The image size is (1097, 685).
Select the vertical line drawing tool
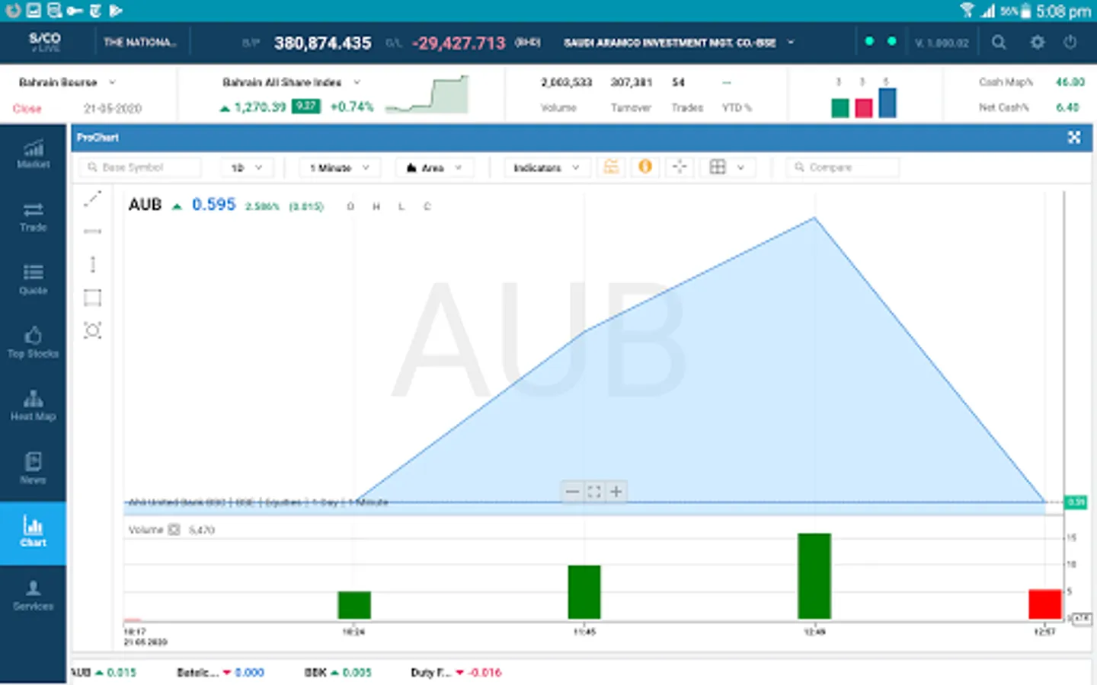click(92, 264)
